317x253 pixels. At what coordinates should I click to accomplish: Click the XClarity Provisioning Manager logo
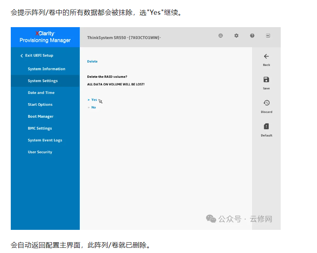[x=45, y=37]
